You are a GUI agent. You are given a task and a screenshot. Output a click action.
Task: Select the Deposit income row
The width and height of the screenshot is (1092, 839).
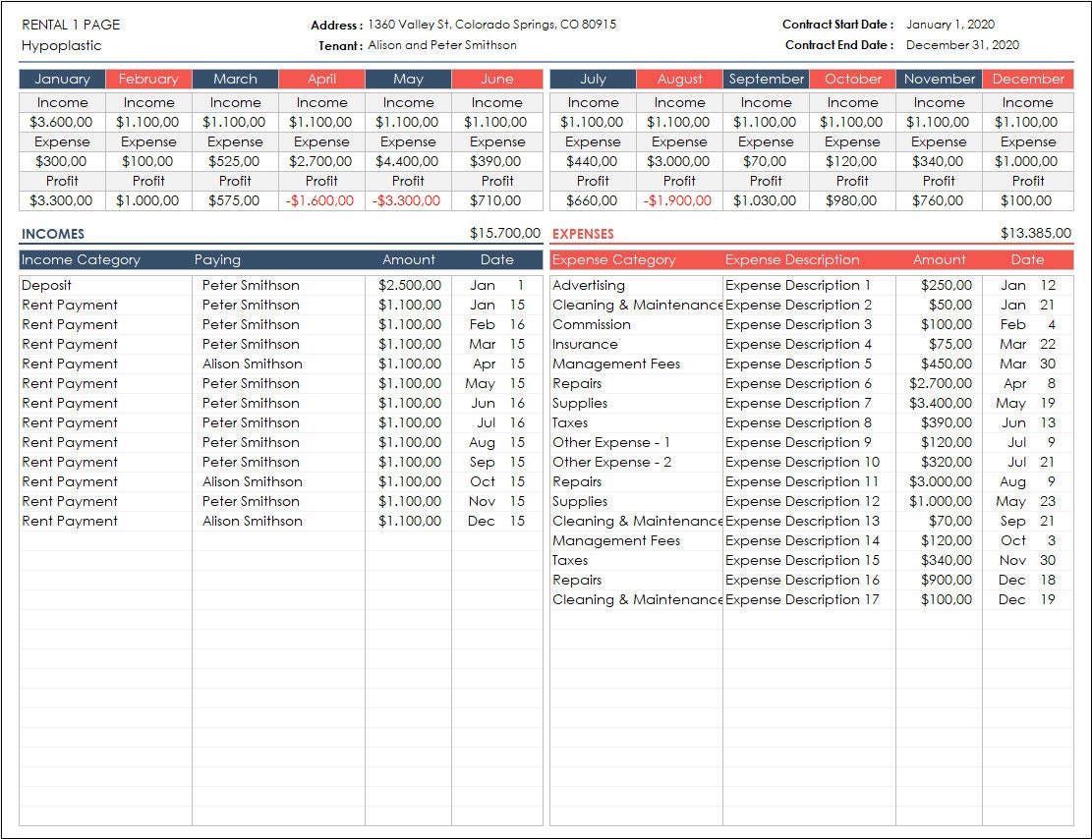pyautogui.click(x=281, y=286)
